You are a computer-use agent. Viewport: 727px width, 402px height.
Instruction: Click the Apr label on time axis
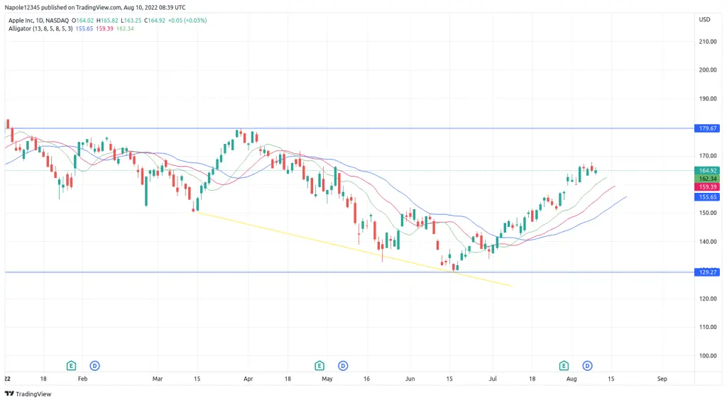[x=248, y=379]
